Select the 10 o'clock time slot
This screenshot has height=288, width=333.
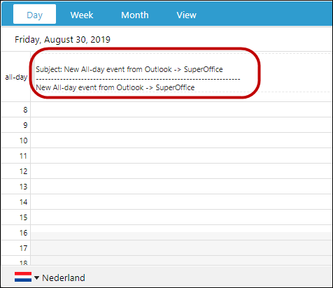(181, 141)
